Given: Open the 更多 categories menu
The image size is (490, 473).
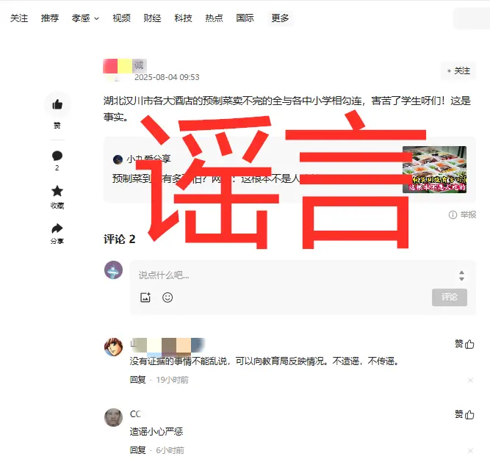Looking at the screenshot, I should point(280,18).
